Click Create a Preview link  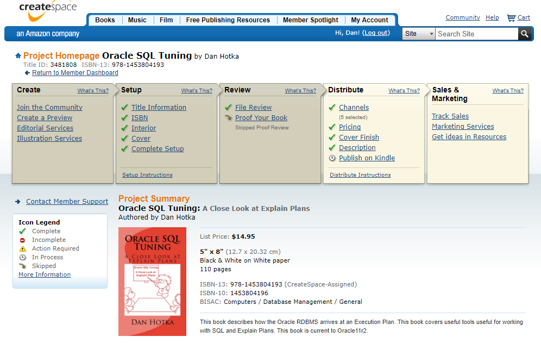45,118
